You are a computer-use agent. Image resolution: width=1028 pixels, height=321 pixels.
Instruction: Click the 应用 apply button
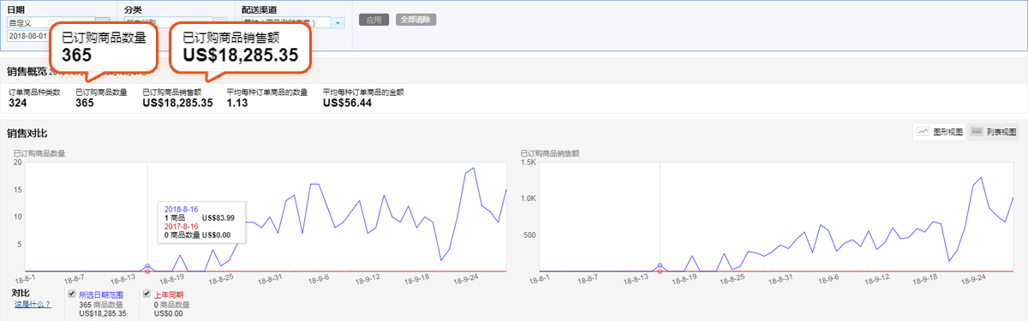[374, 20]
